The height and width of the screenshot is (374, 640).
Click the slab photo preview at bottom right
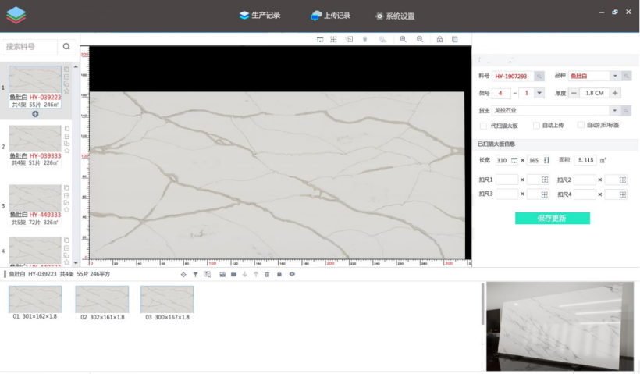pyautogui.click(x=560, y=326)
